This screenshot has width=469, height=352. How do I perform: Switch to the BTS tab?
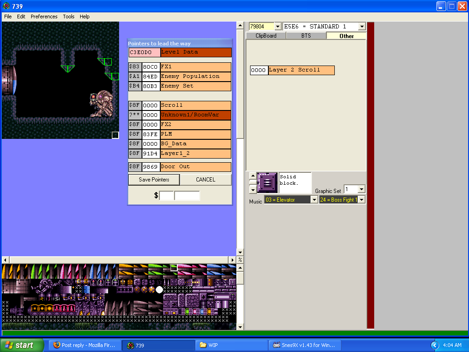[x=306, y=36]
